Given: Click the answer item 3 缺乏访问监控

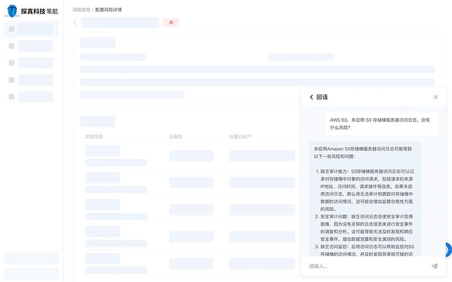Looking at the screenshot, I should click(365, 250).
